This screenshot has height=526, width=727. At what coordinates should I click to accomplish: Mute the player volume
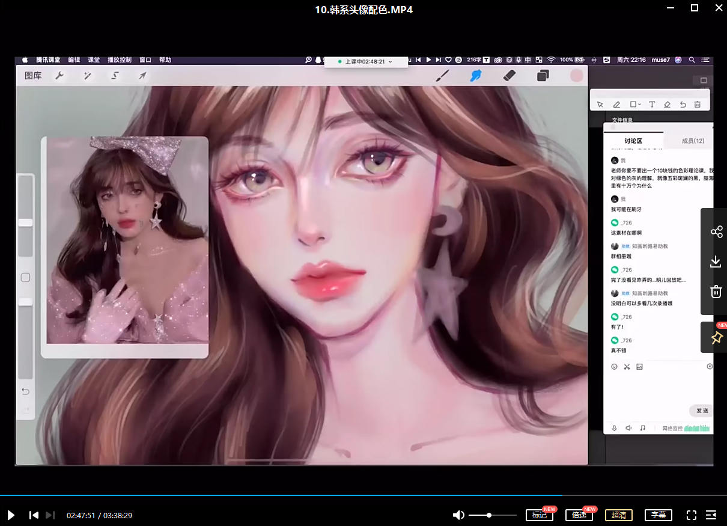point(458,515)
